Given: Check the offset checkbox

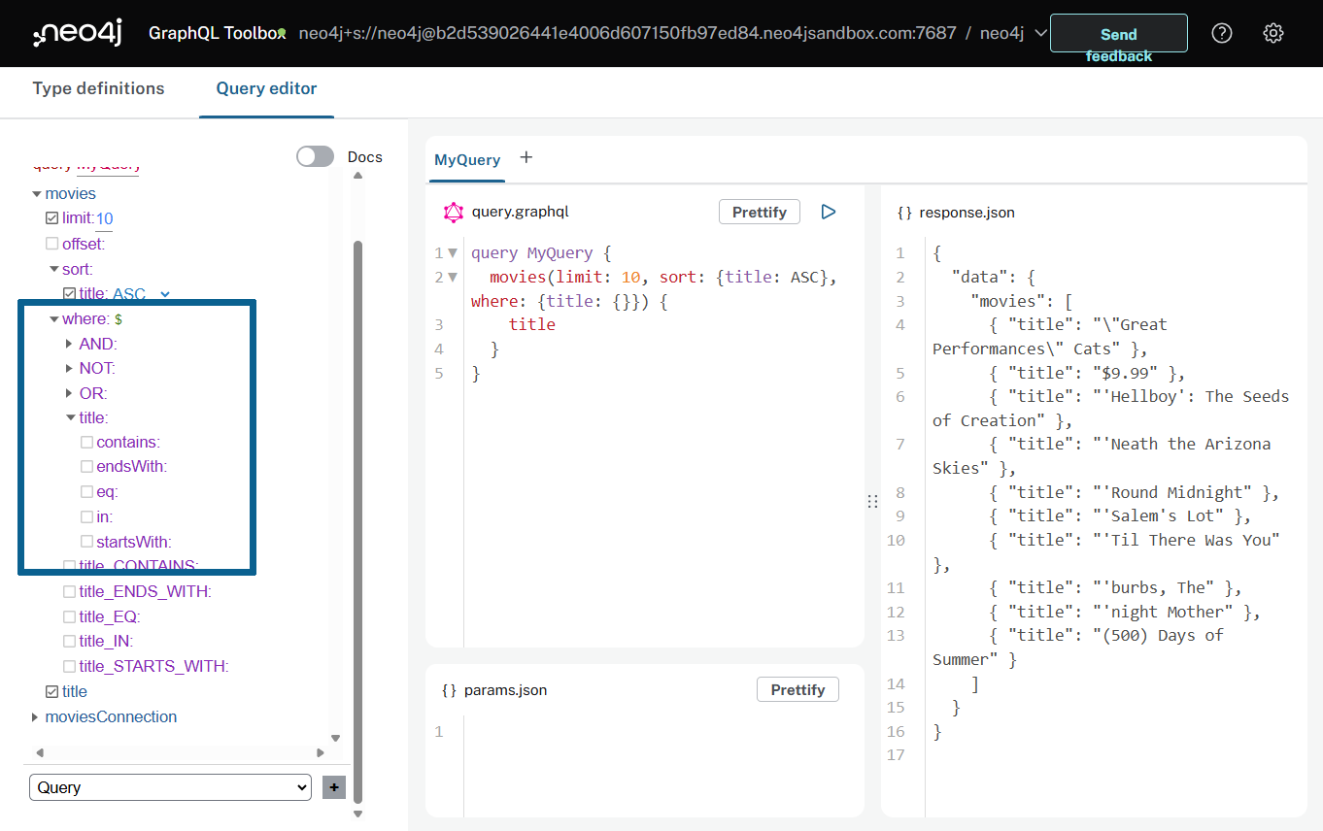Looking at the screenshot, I should coord(52,244).
